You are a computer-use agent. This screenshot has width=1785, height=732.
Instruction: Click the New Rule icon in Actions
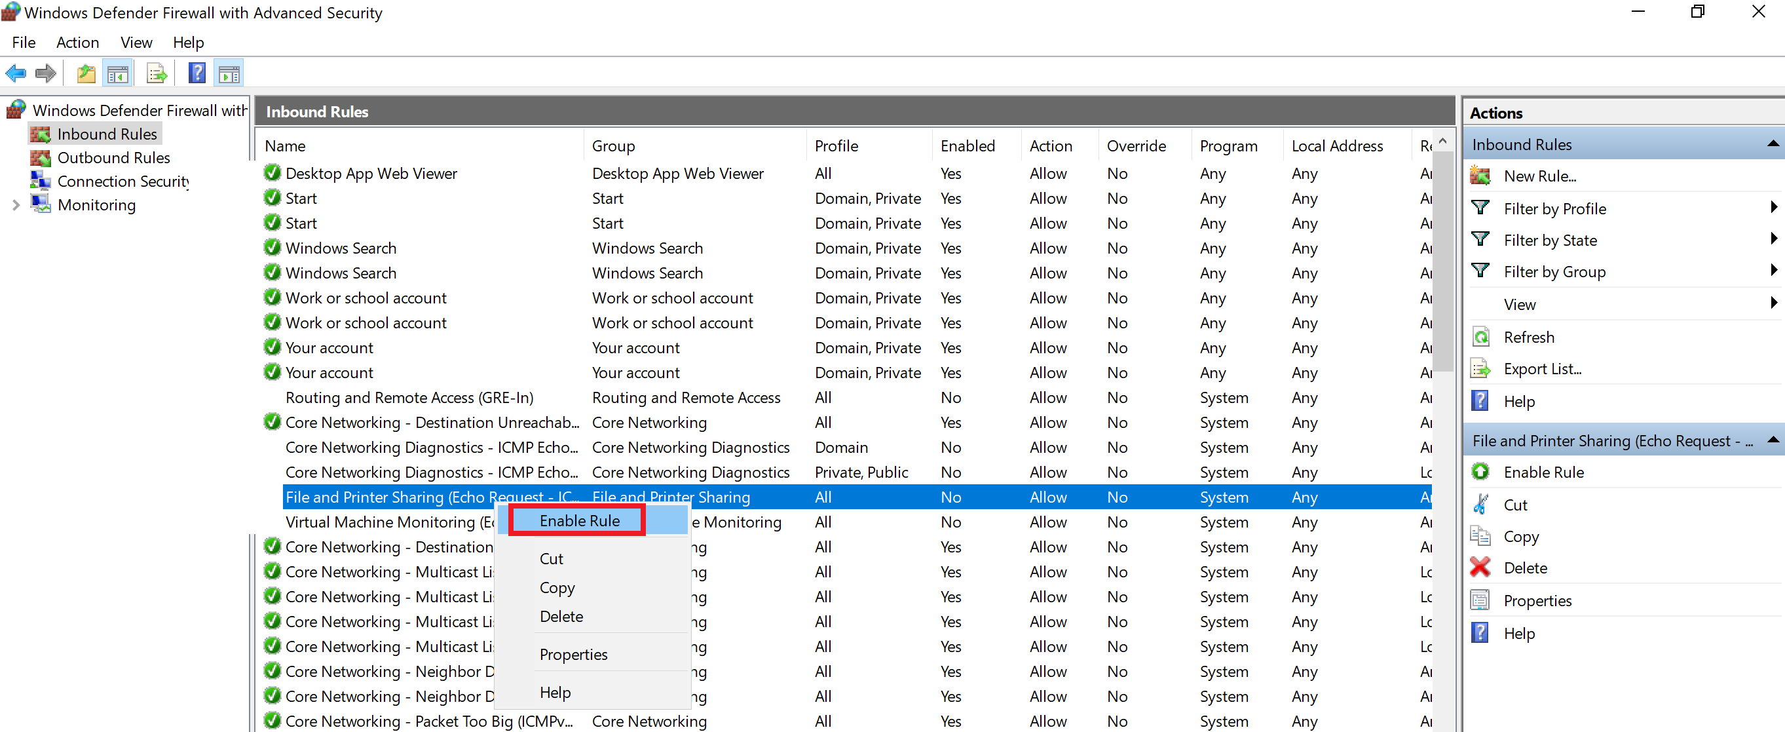coord(1481,176)
